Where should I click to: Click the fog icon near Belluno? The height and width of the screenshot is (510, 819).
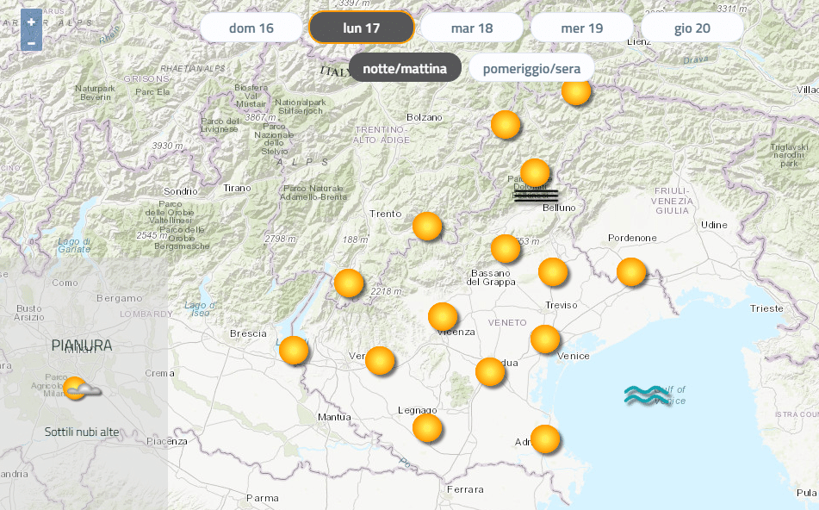tap(536, 196)
